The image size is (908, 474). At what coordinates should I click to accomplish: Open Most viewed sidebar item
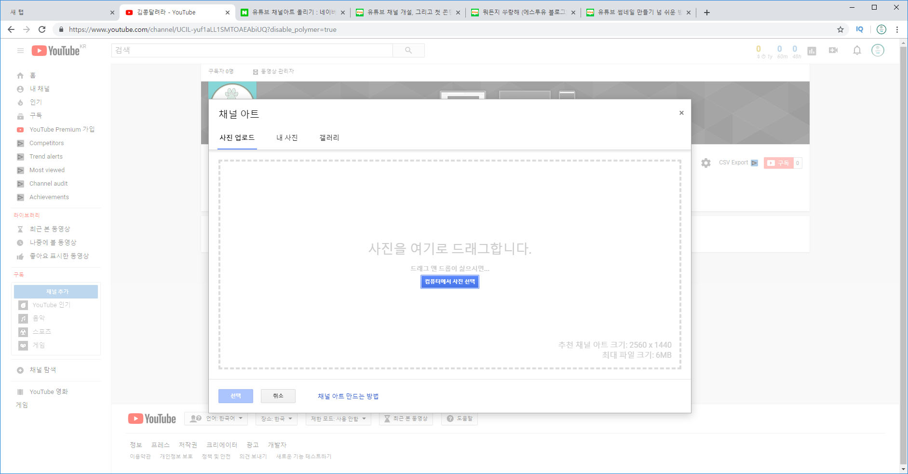[x=47, y=170]
